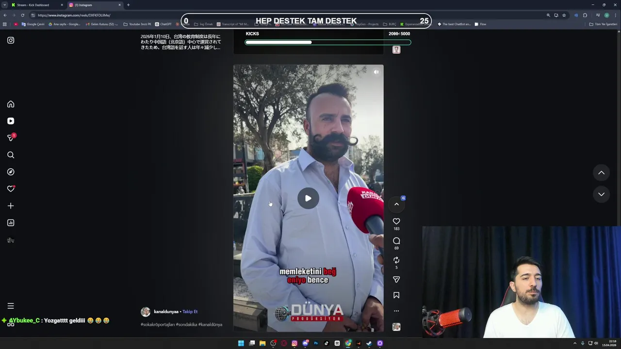Click the audio thumbnail of the previous reel
Screen dimensions: 621x349
(x=396, y=49)
